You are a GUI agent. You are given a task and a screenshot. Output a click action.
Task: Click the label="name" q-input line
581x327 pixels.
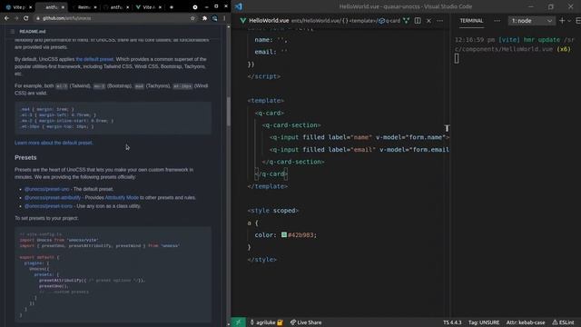click(359, 137)
